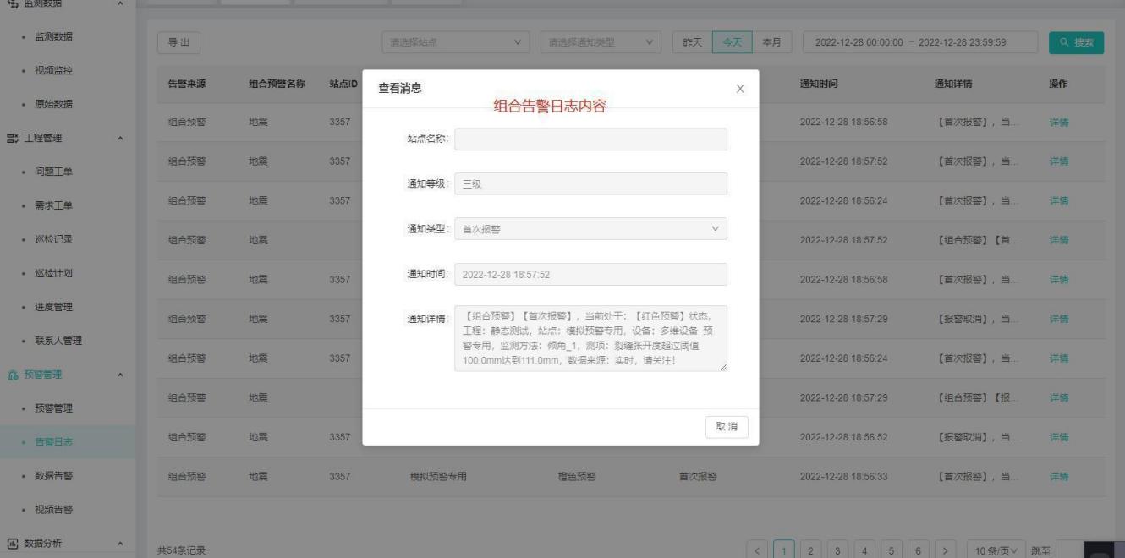Open 数据告警 in the sidebar
The width and height of the screenshot is (1125, 558).
[53, 475]
